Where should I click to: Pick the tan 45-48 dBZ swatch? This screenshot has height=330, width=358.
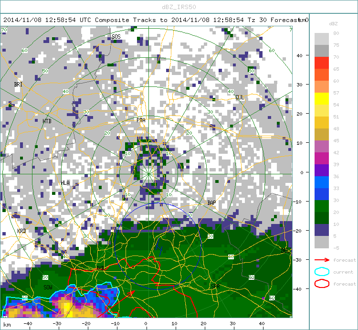[321, 134]
